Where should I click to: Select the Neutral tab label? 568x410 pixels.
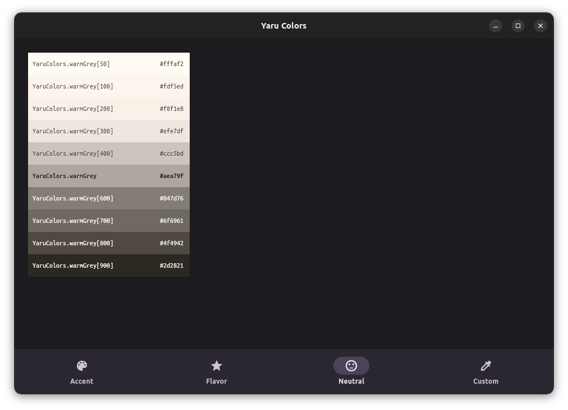[x=351, y=381]
